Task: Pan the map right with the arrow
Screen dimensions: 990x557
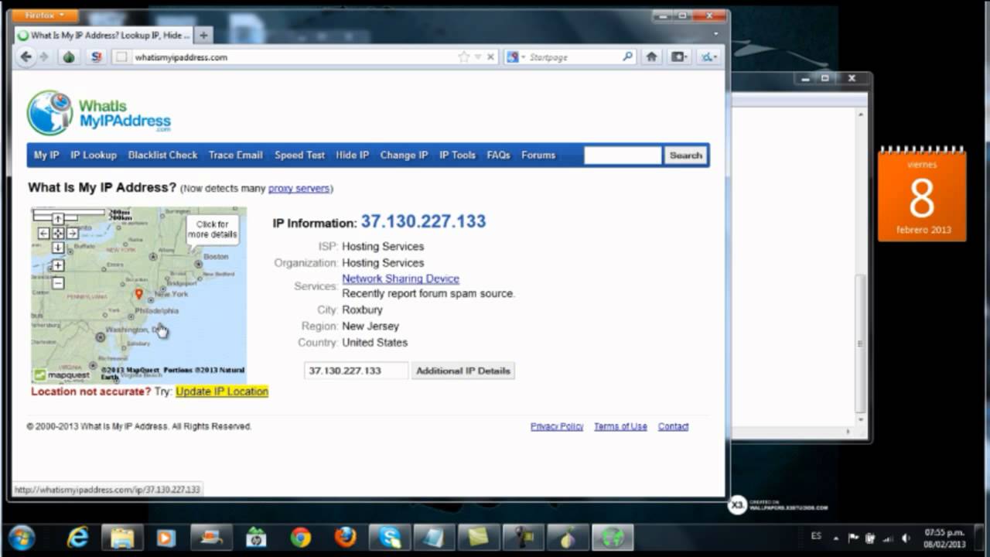Action: click(x=72, y=233)
